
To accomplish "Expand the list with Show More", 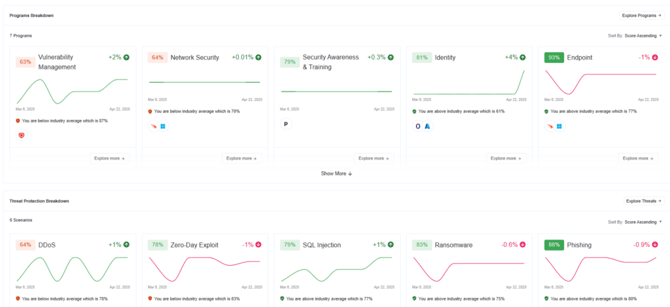I will 337,173.
